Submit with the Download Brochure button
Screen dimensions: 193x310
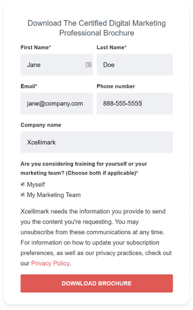coord(96,283)
